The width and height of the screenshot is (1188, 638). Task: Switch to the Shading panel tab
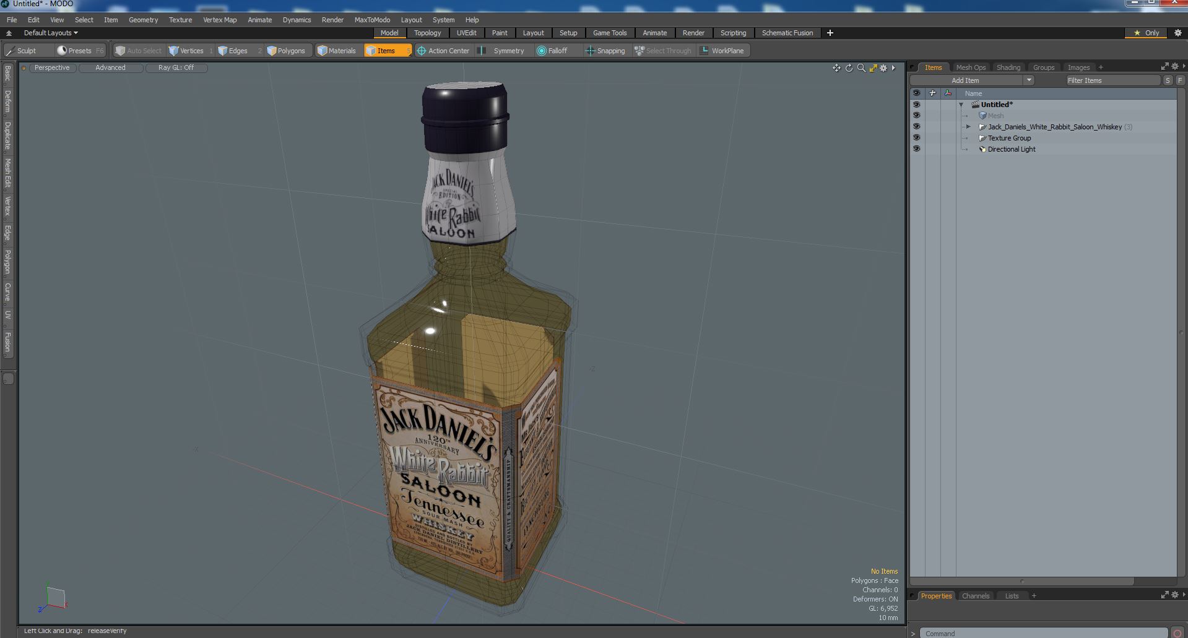[x=1008, y=67]
